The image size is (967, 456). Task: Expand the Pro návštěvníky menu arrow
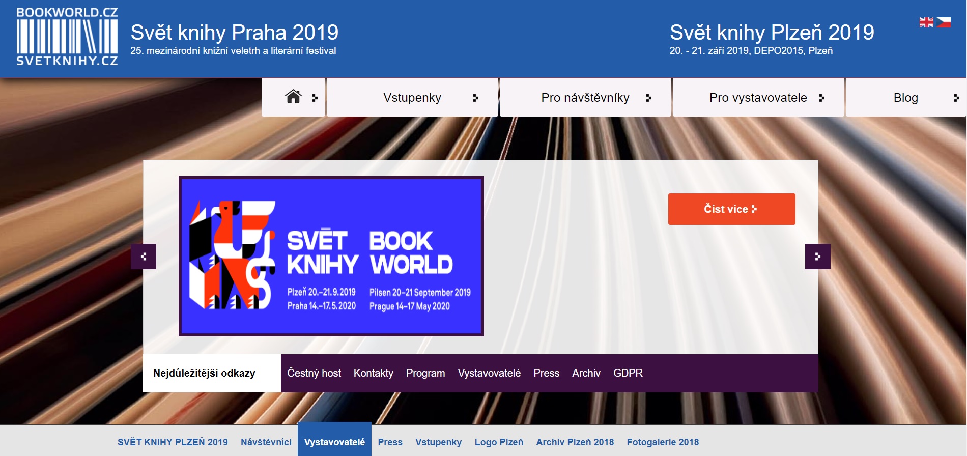click(649, 98)
